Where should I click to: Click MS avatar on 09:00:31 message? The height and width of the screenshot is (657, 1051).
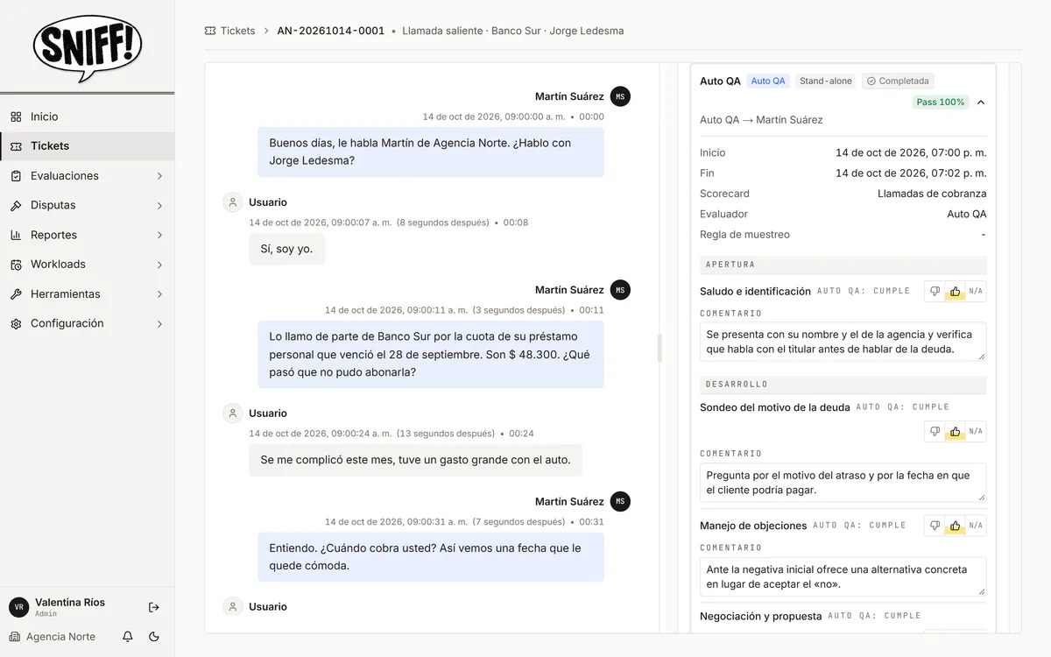620,502
